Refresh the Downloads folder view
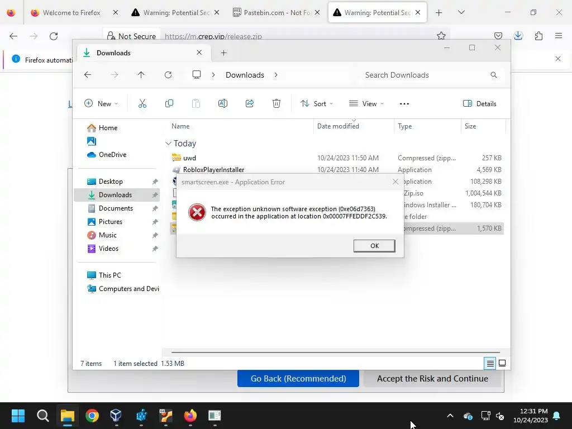Image resolution: width=572 pixels, height=429 pixels. coord(168,75)
